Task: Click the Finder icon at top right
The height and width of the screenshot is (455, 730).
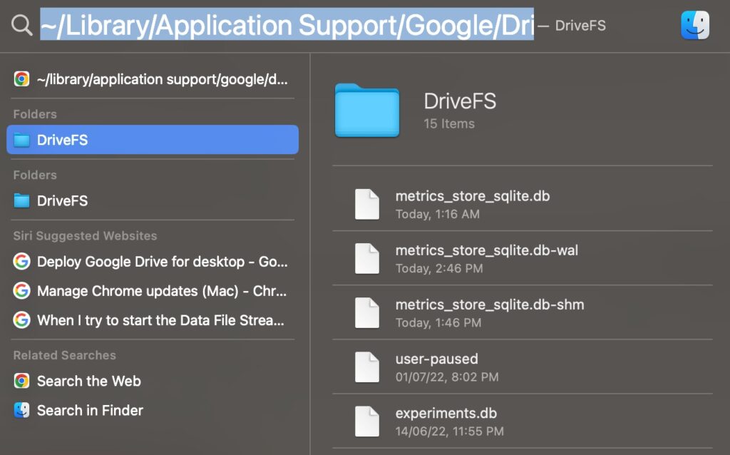Action: coord(695,24)
